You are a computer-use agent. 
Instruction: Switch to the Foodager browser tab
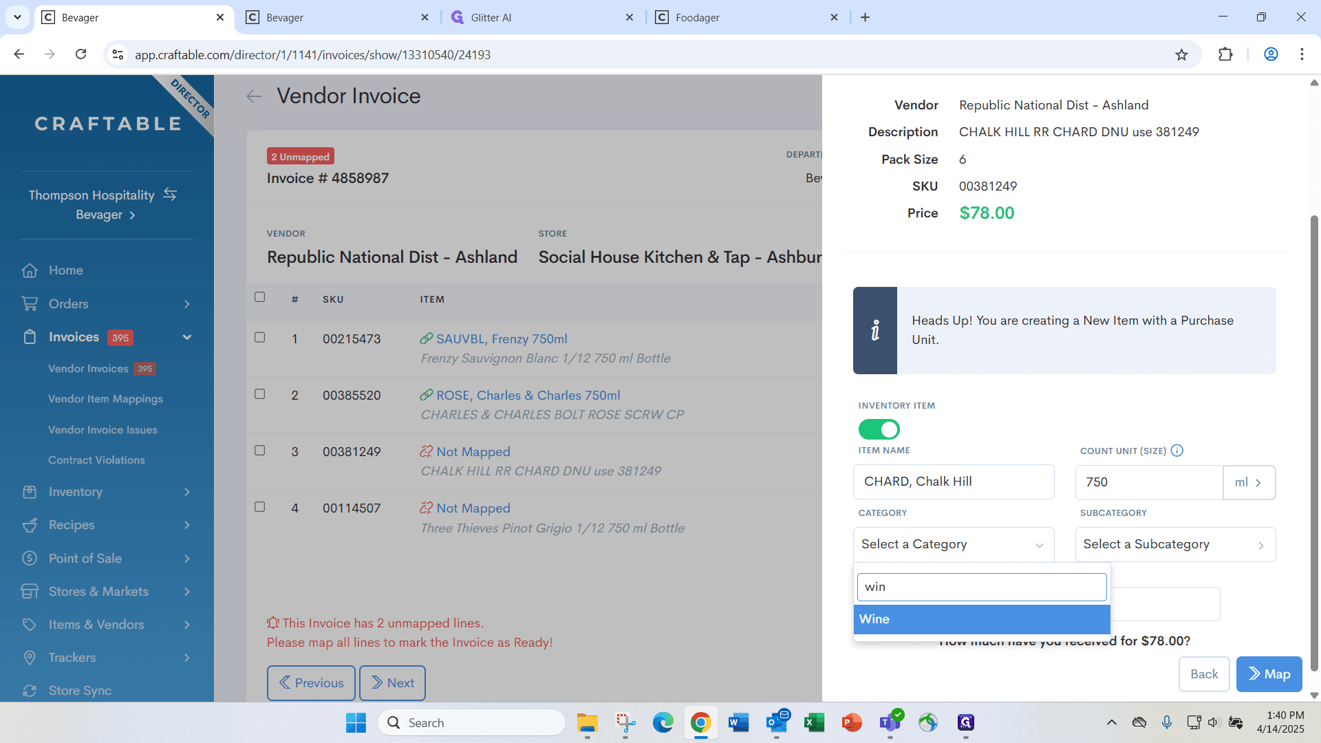point(747,17)
